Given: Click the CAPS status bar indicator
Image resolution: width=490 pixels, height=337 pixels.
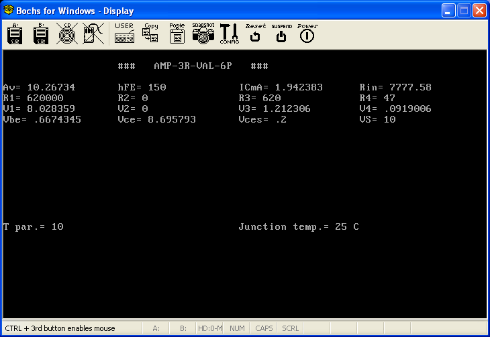Looking at the screenshot, I should pos(264,328).
